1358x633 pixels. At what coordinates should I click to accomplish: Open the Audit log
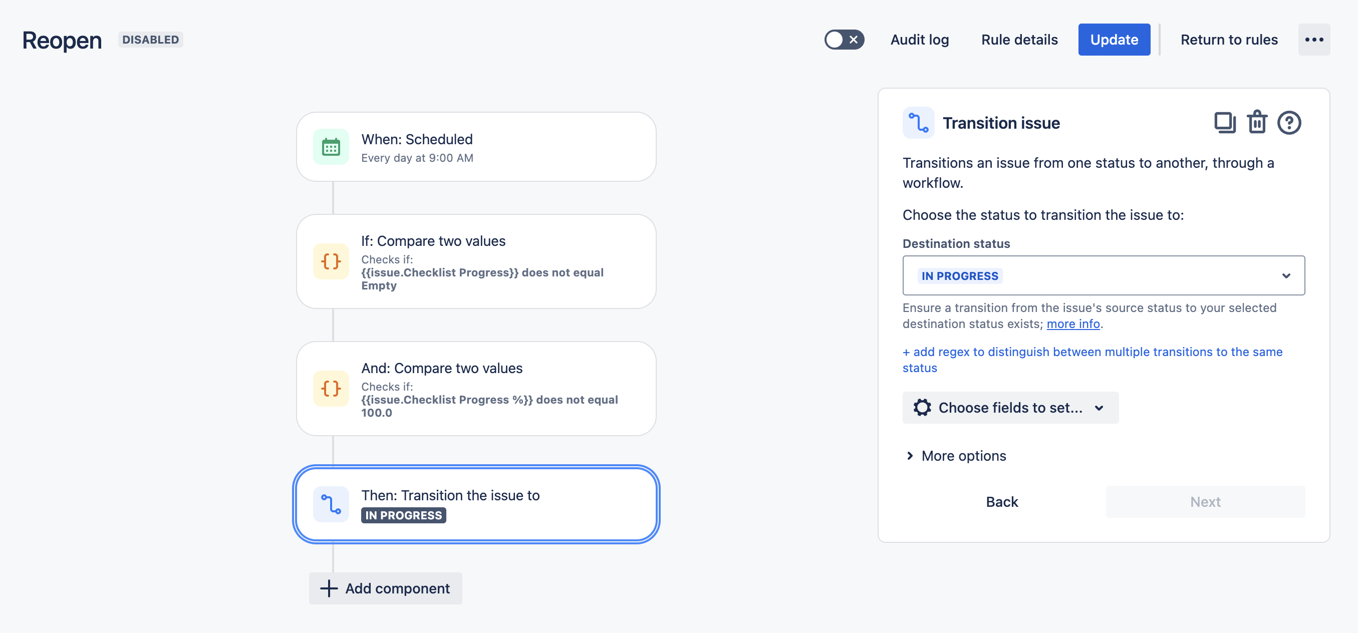(x=919, y=40)
